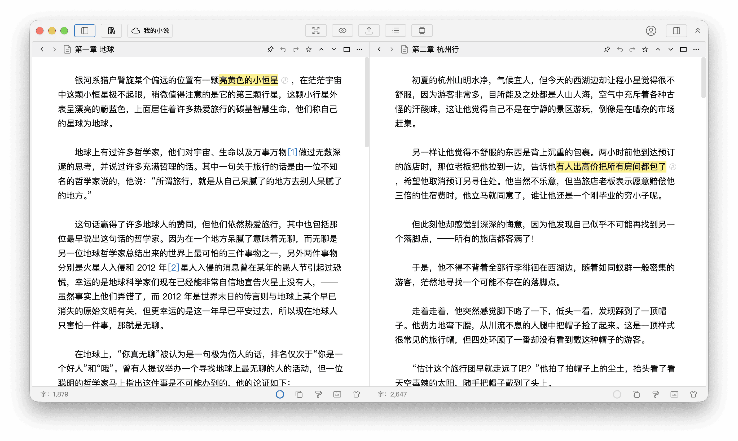Open the outline list icon
The image size is (738, 441).
(395, 30)
